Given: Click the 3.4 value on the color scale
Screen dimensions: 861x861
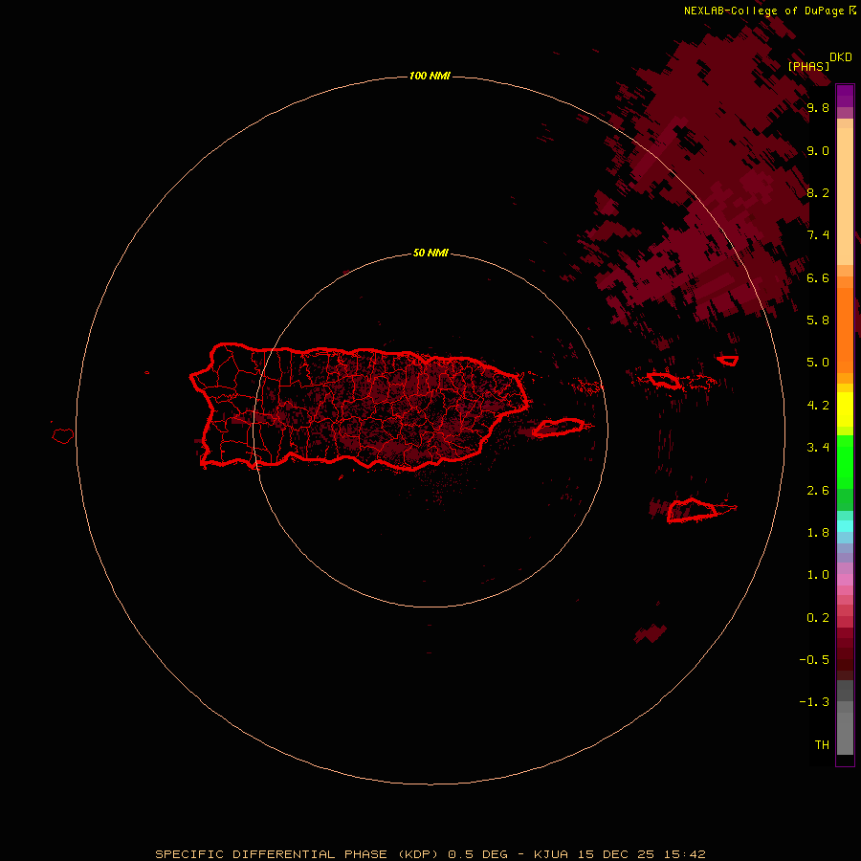Looking at the screenshot, I should (818, 447).
